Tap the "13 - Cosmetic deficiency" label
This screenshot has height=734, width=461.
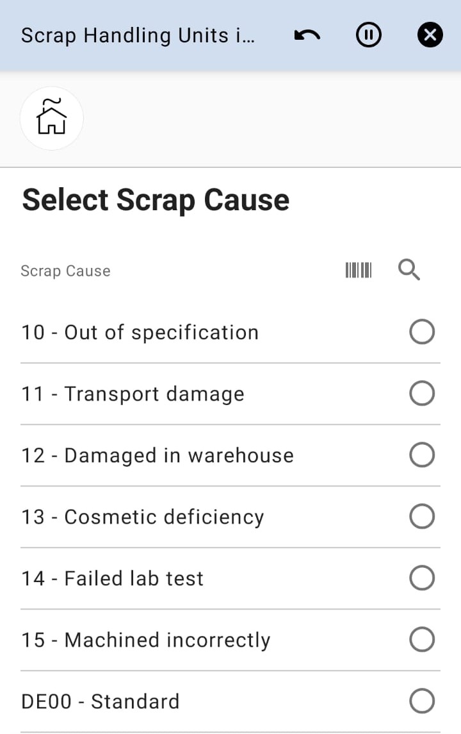click(142, 517)
